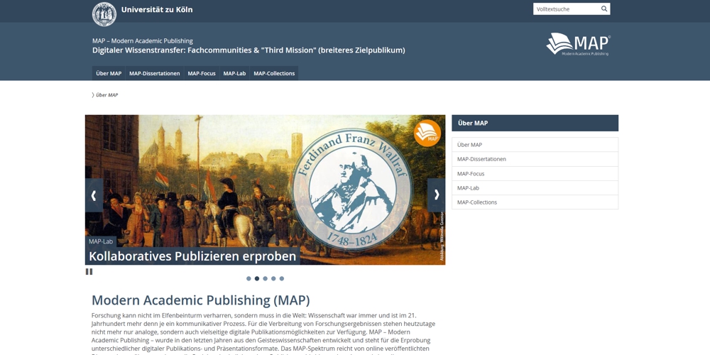The image size is (710, 355).
Task: Click the Universität zu Köln seal logo
Action: (x=104, y=14)
